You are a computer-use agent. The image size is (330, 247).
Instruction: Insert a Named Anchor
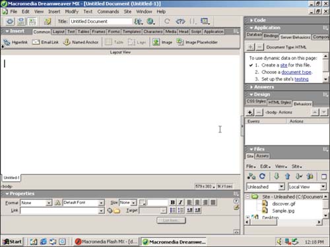point(81,42)
